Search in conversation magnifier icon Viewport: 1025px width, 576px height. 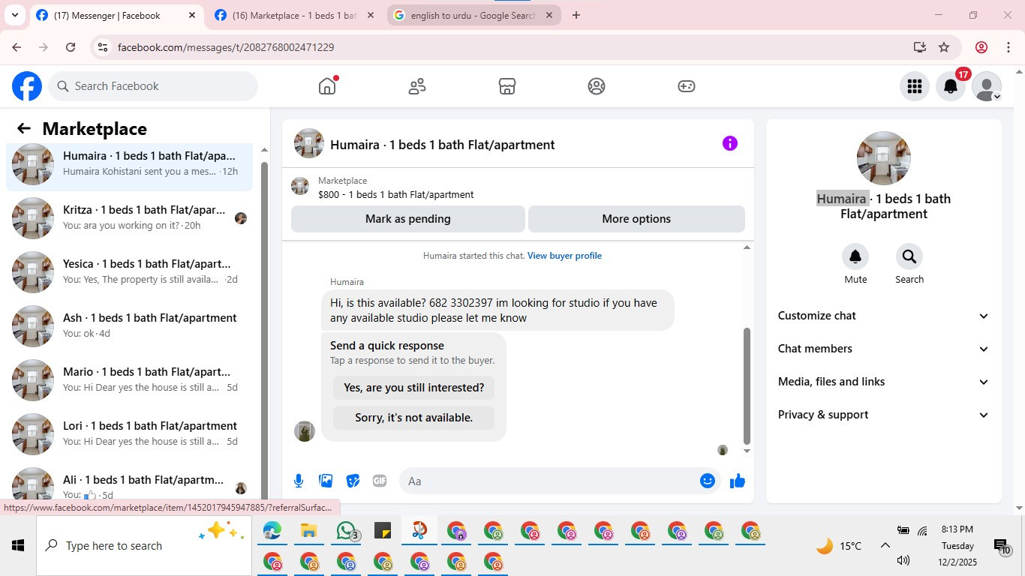[909, 256]
